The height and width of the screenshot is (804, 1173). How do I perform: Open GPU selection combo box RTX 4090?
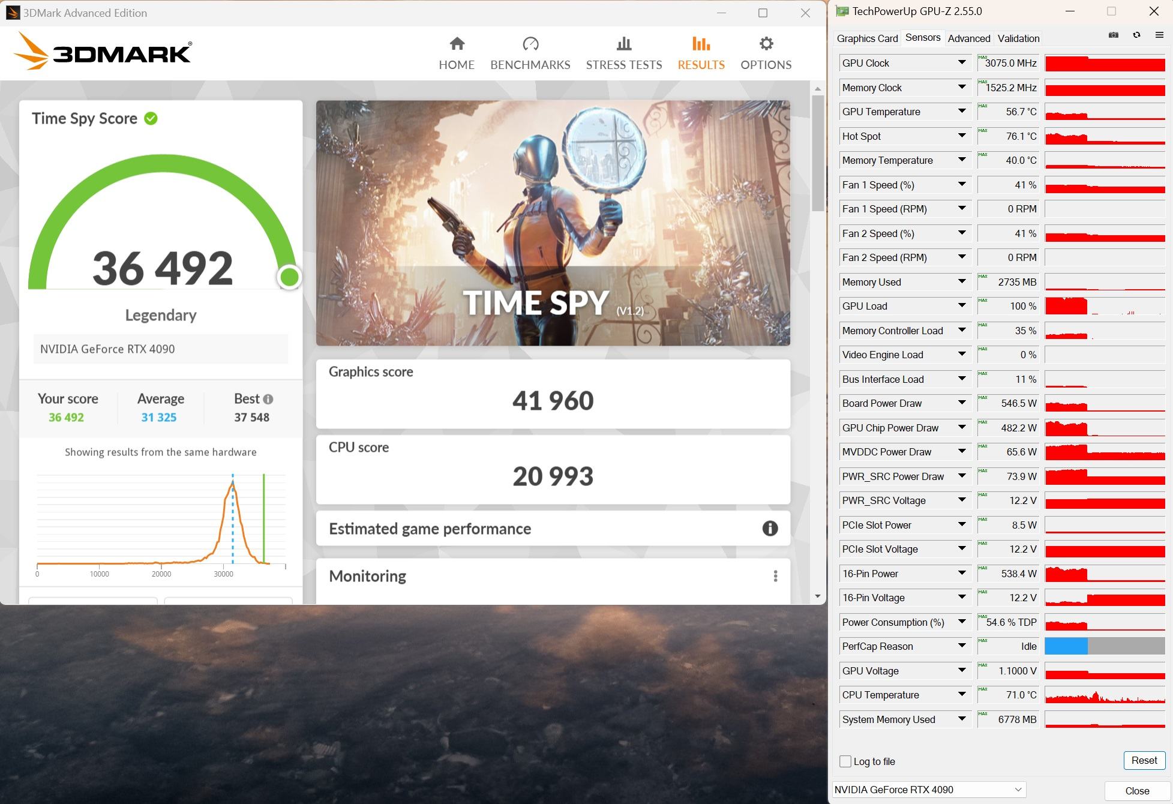929,790
